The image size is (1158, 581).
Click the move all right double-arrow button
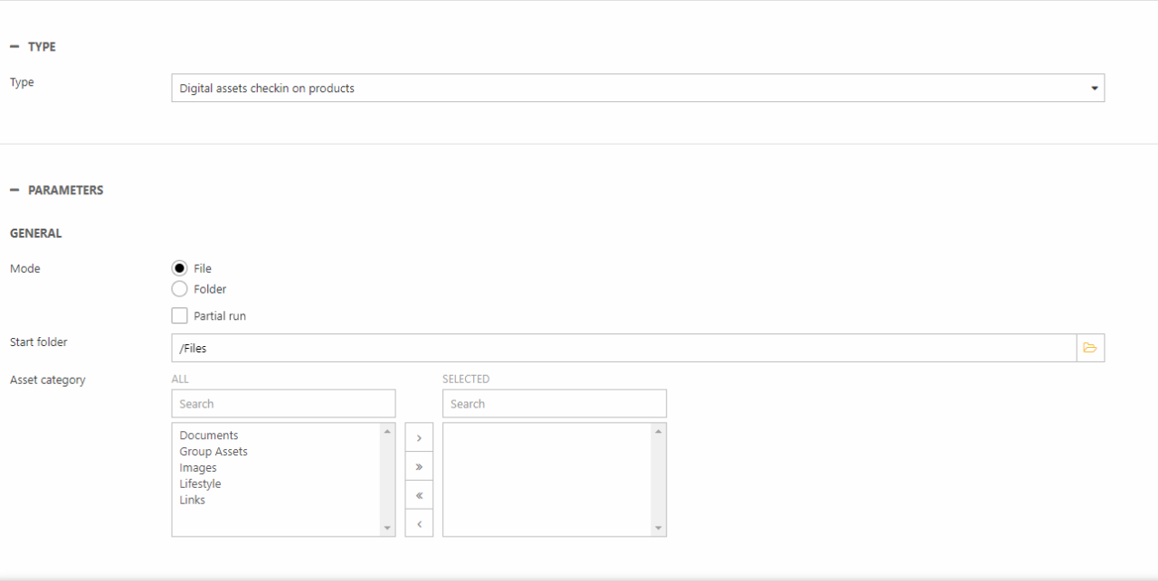419,466
